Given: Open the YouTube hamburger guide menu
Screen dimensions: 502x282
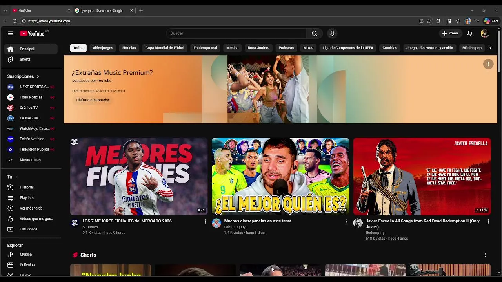Looking at the screenshot, I should pyautogui.click(x=10, y=33).
